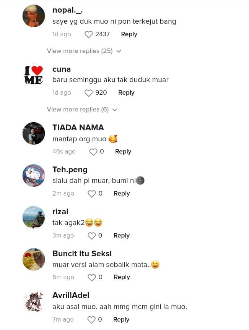The width and height of the screenshot is (249, 330).
Task: Tap heart on Buncit Itu Seksi's comment
Action: click(x=91, y=277)
